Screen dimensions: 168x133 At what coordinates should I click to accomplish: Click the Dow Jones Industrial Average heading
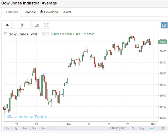(29, 3)
